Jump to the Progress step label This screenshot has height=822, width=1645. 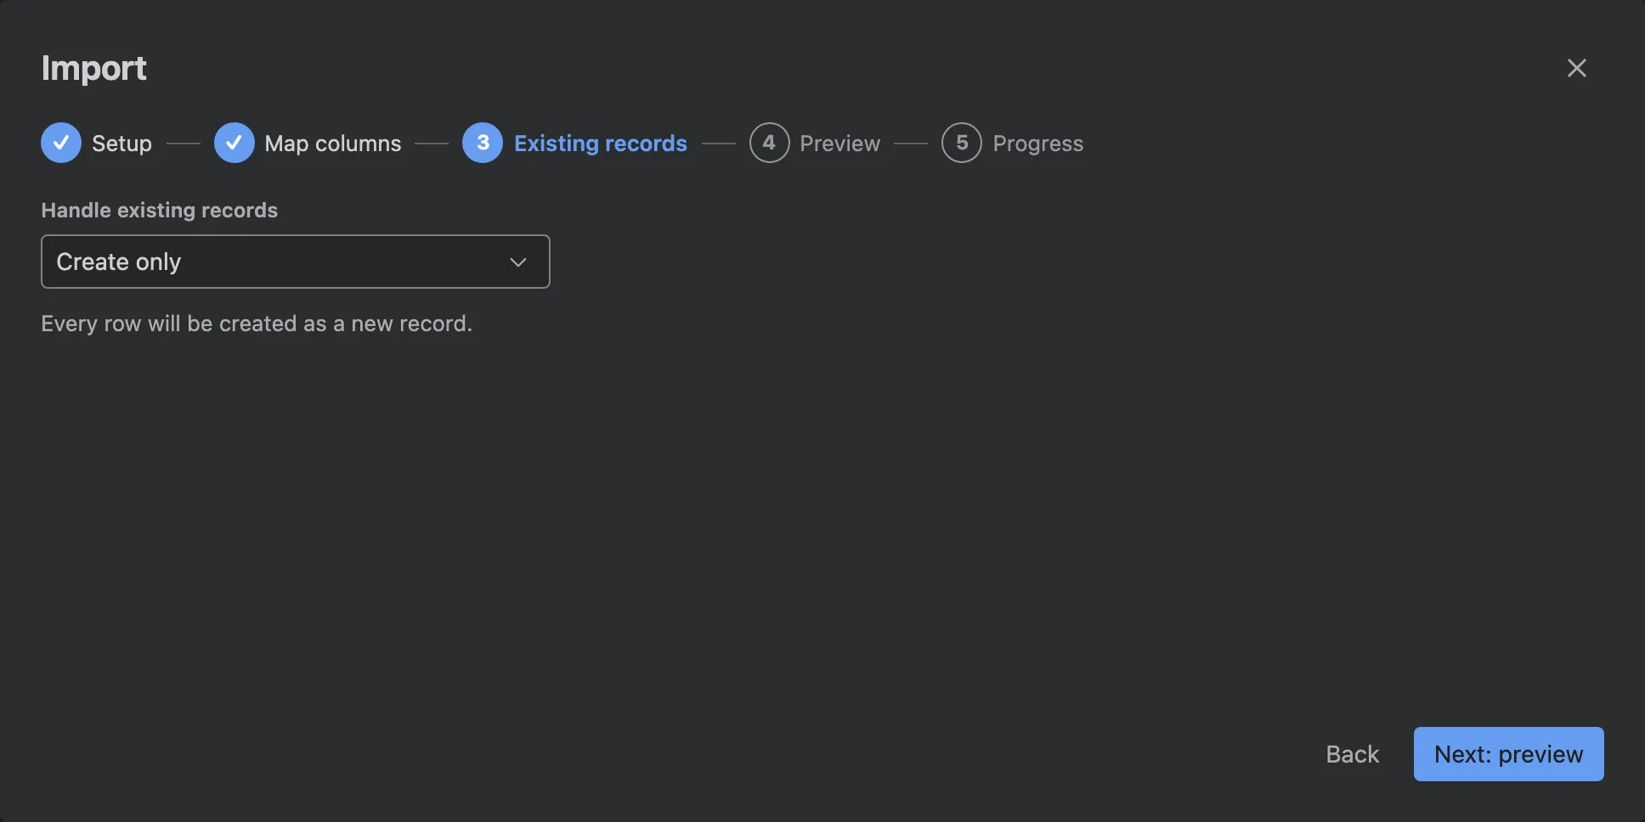pyautogui.click(x=1038, y=144)
